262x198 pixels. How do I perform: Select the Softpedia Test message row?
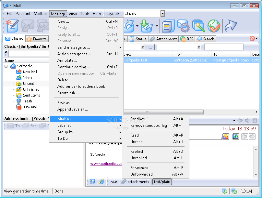click(x=191, y=60)
